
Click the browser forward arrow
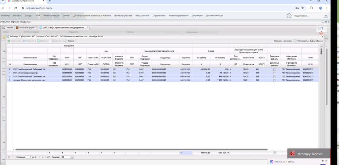(9, 8)
